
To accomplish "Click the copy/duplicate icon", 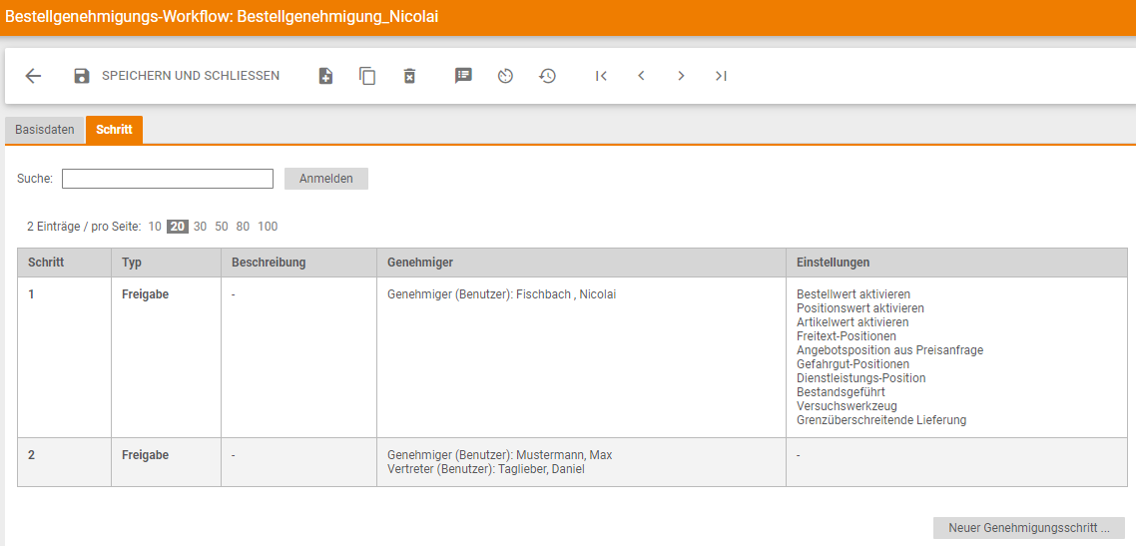I will (367, 76).
